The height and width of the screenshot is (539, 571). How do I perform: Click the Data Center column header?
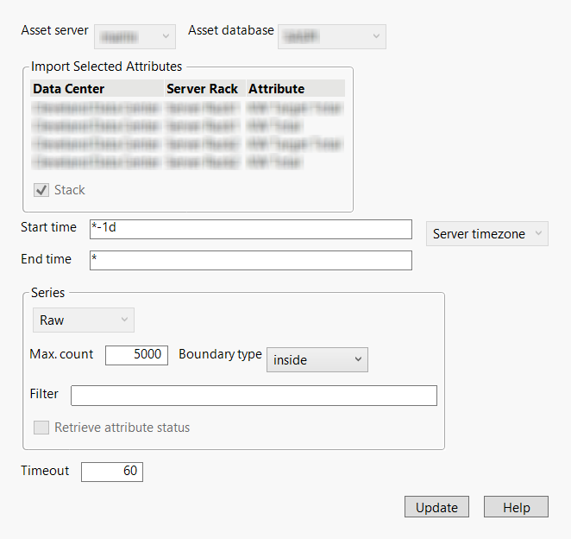tap(97, 89)
